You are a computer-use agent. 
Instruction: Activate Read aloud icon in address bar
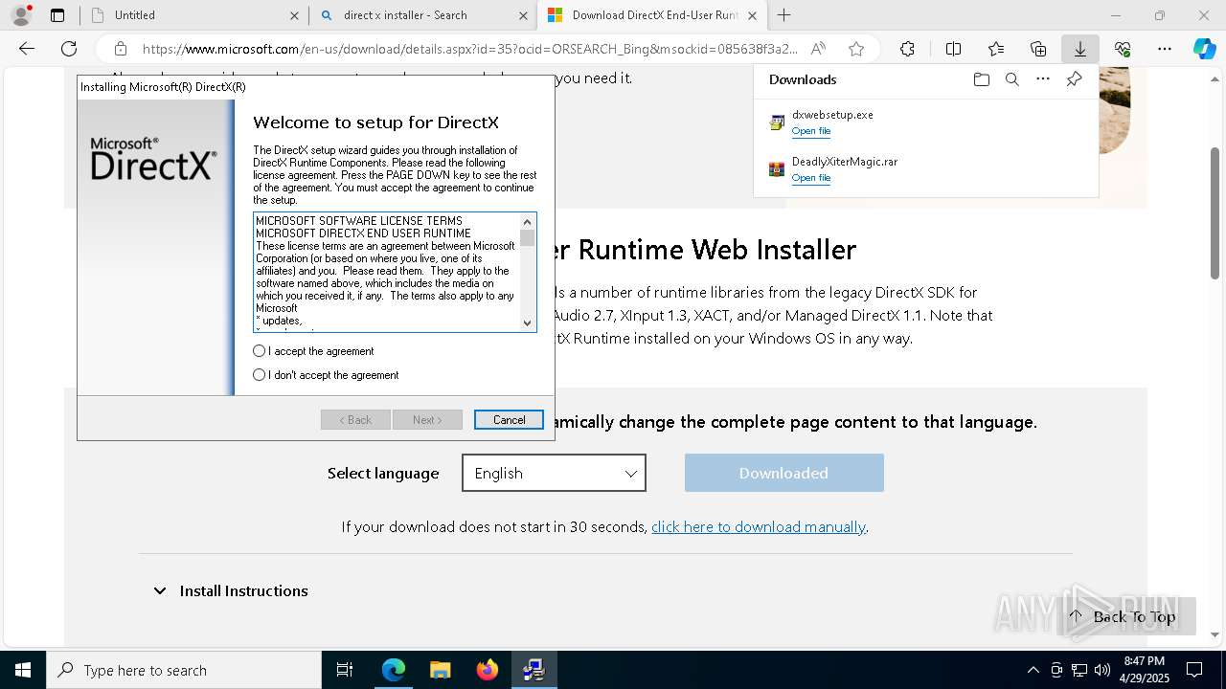click(x=818, y=49)
